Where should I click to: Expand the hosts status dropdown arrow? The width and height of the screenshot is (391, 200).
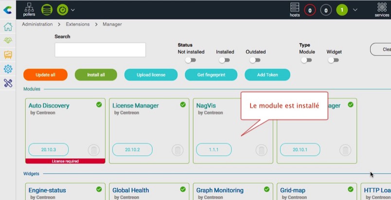coord(355,10)
